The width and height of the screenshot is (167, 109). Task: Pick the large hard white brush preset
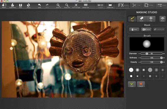[131, 70]
